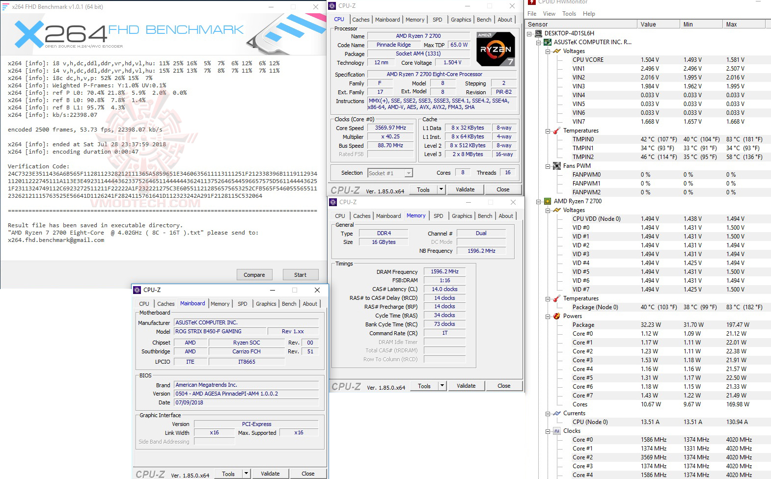Click the HWMonitor app icon in title bar
The image size is (771, 479).
(532, 2)
